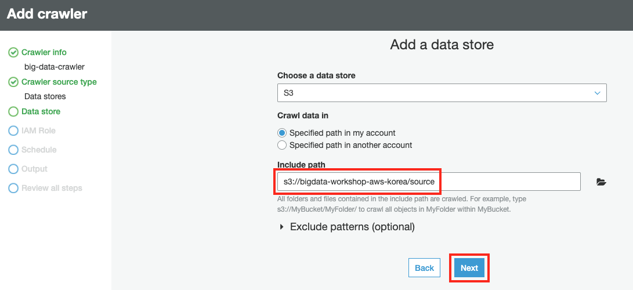Click the Schedule step circle icon
This screenshot has width=633, height=290.
click(x=13, y=150)
